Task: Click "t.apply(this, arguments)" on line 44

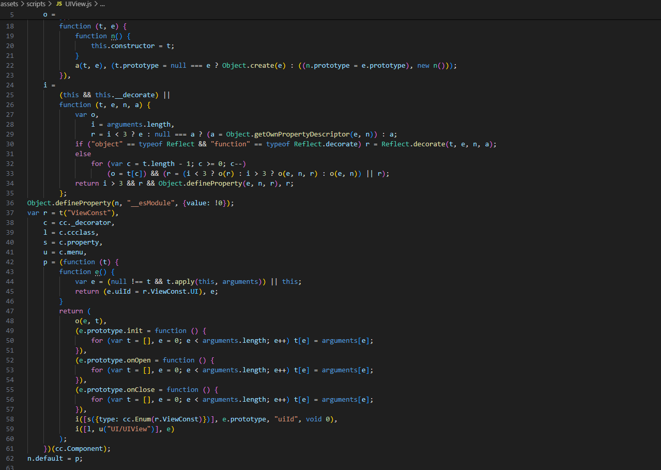Action: (214, 281)
